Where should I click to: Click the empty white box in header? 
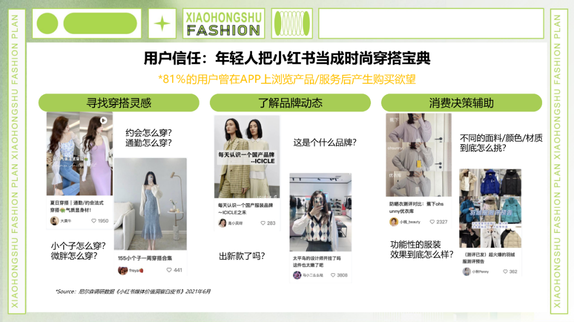[x=431, y=24]
